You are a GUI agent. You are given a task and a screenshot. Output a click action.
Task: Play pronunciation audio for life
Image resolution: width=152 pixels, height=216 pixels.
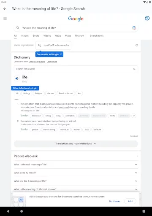(x=17, y=78)
